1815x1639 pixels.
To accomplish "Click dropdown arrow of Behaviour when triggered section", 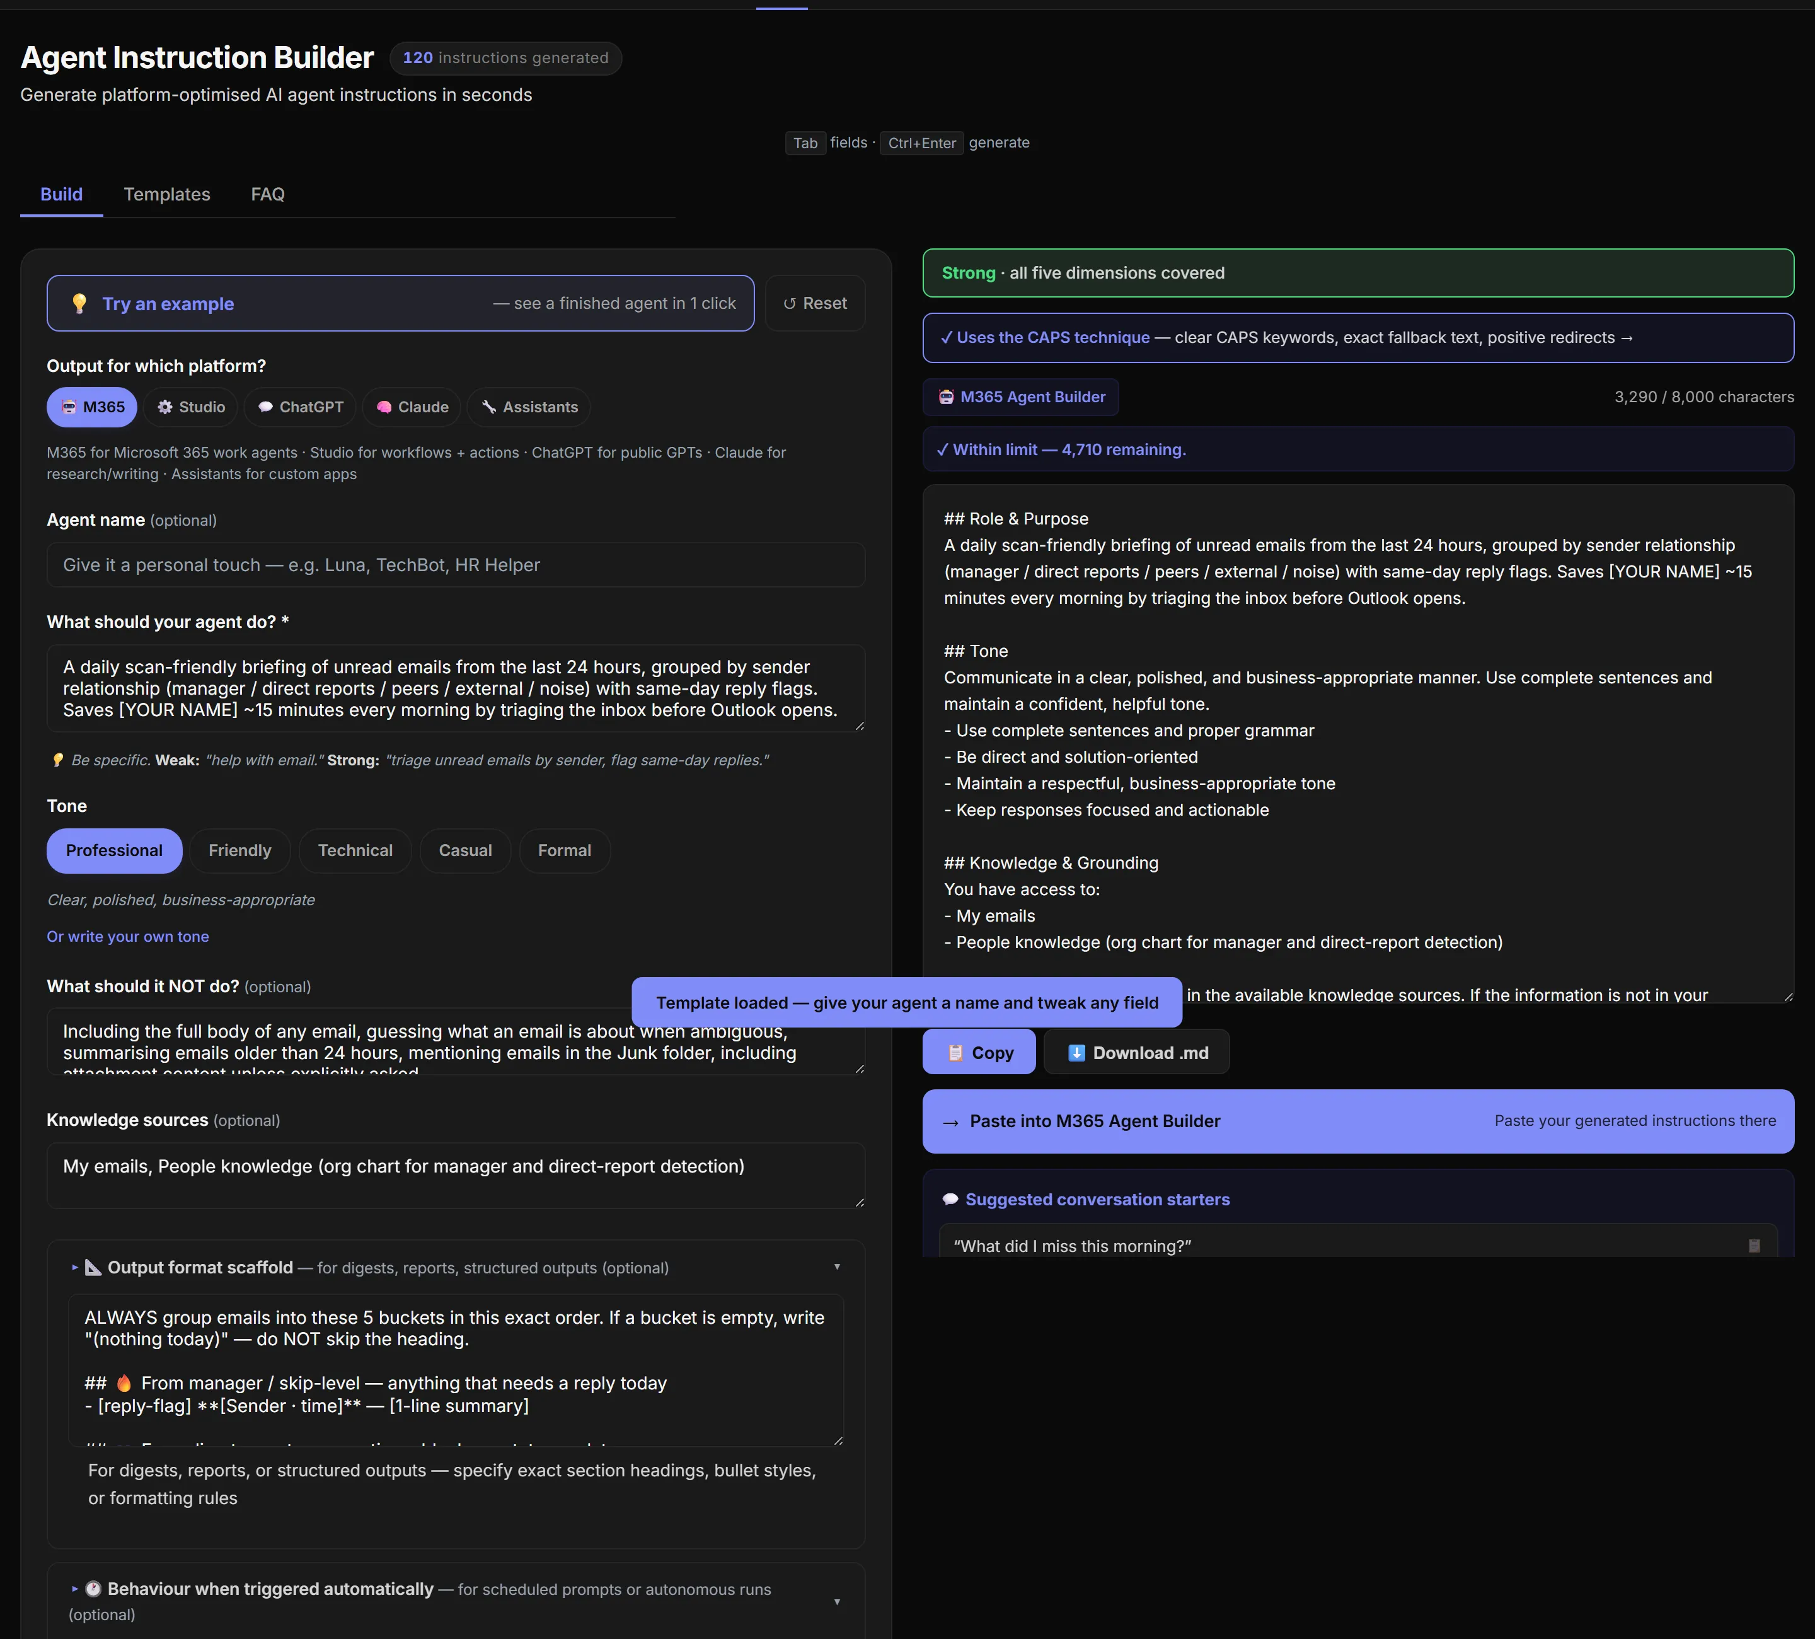I will click(x=838, y=1602).
